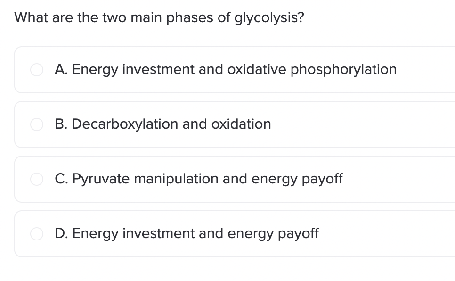
Task: Click the 'D.' letter label
Action: (x=61, y=233)
